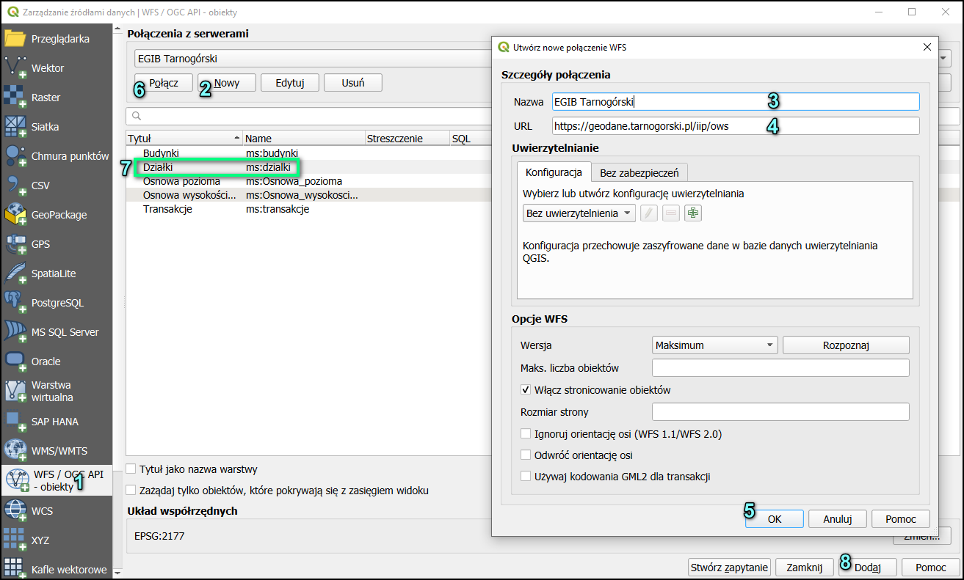
Task: Switch to the Bez zabezpieczeń tab
Action: (x=639, y=173)
